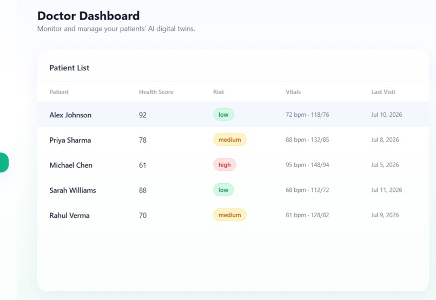Screen dimensions: 436x300
Task: Click the Patient List title
Action: 70,68
